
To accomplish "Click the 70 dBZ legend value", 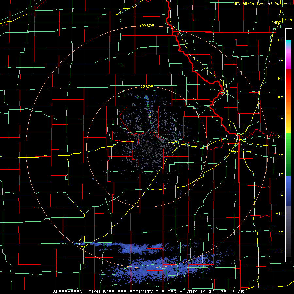I will 281,59.
